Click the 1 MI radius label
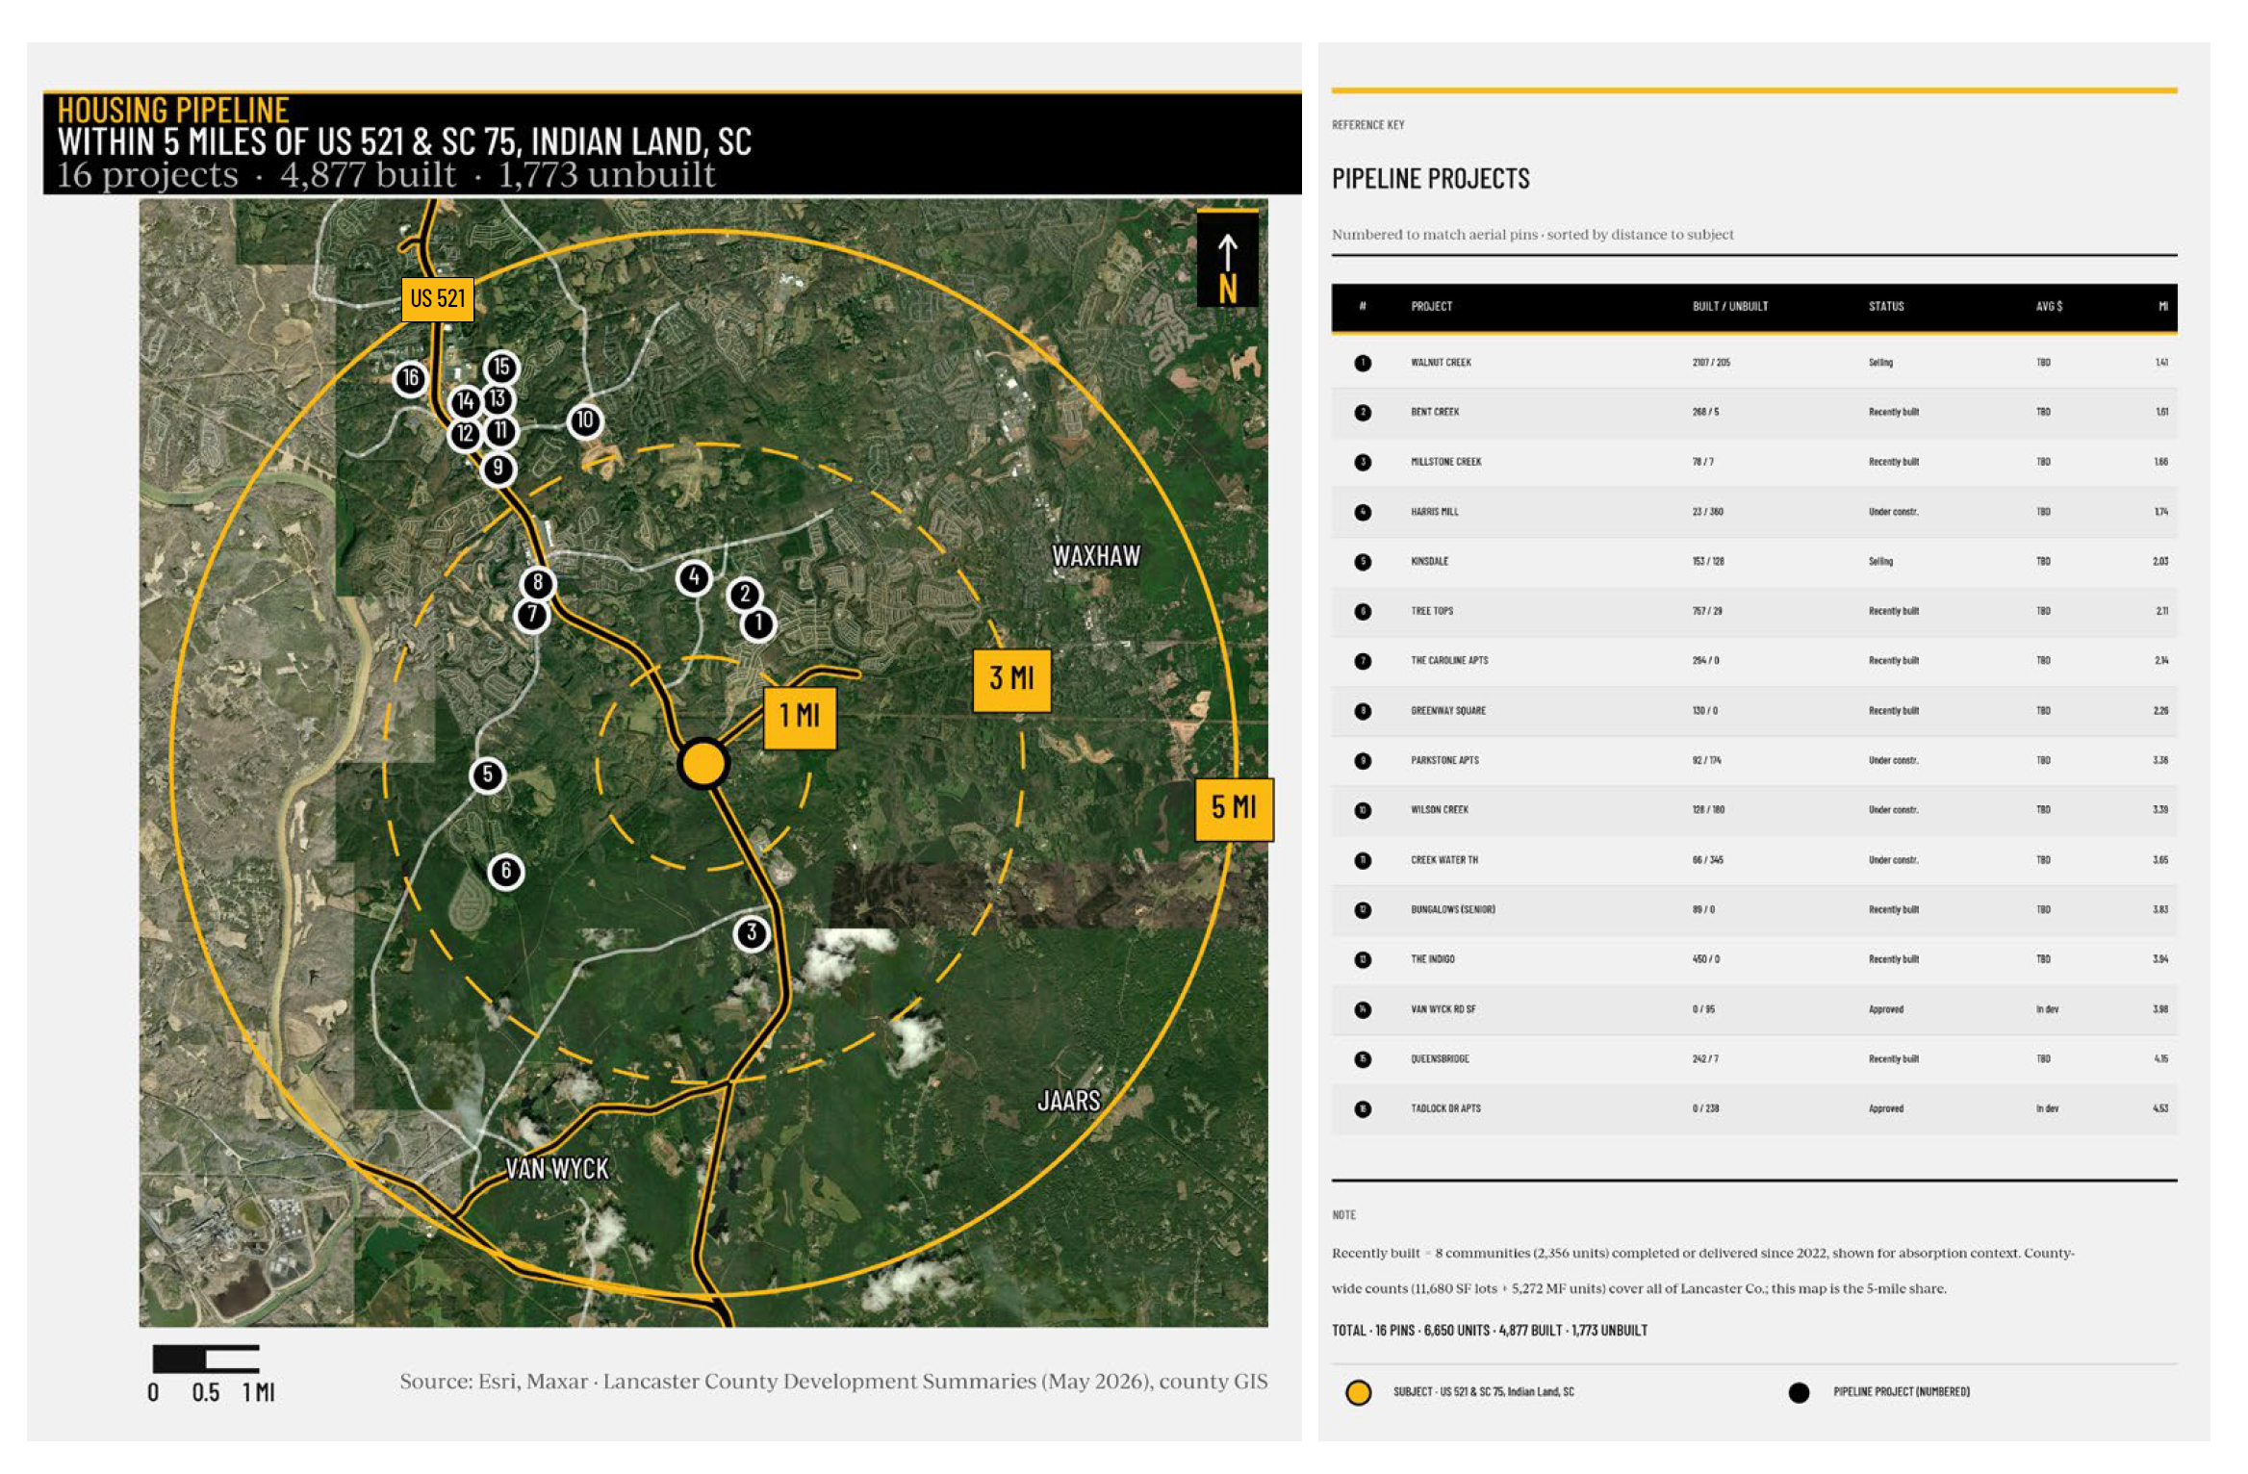The width and height of the screenshot is (2248, 1474). click(x=800, y=716)
